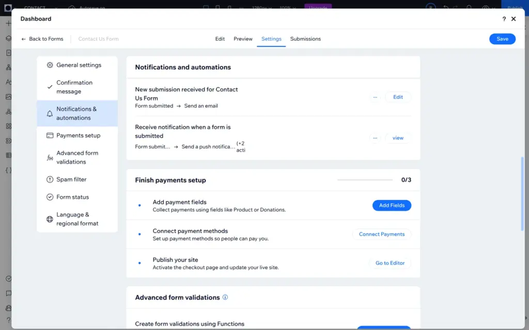Open the Pages icon in editor sidebar
Image resolution: width=529 pixels, height=330 pixels.
click(x=8, y=53)
